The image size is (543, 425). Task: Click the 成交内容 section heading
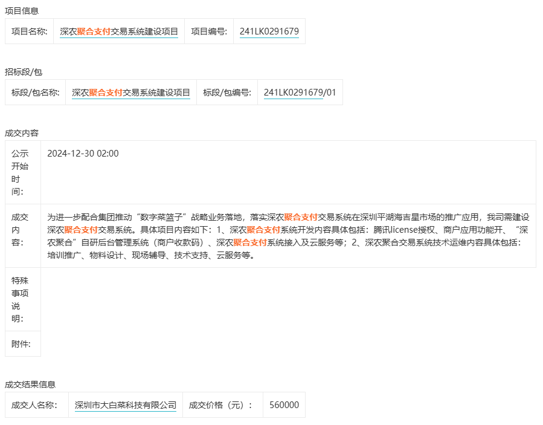tap(22, 133)
